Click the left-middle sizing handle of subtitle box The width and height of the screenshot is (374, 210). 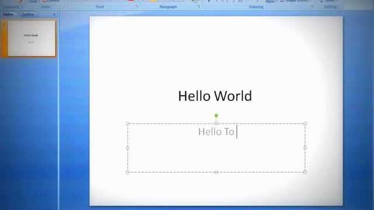(x=127, y=148)
